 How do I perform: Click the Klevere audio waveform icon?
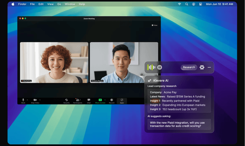pos(151,67)
